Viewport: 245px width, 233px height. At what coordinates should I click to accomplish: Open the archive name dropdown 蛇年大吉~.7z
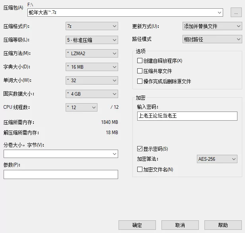click(x=125, y=12)
